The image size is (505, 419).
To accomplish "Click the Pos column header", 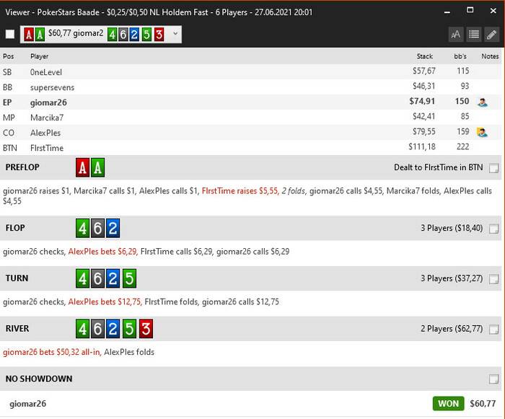I will pyautogui.click(x=9, y=56).
